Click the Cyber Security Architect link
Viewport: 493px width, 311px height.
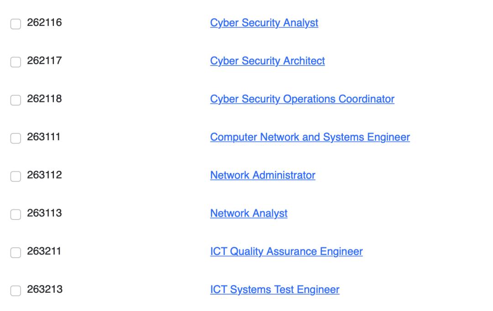point(267,61)
